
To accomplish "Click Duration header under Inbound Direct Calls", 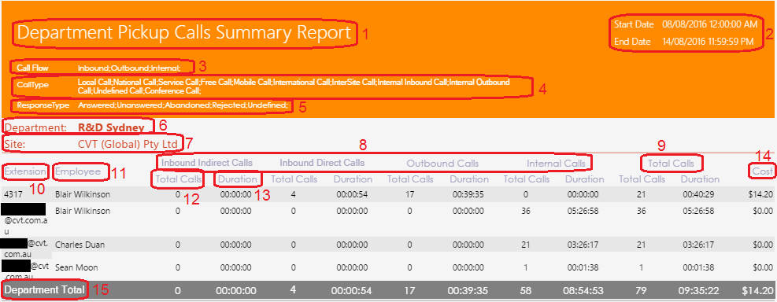I will tap(353, 179).
